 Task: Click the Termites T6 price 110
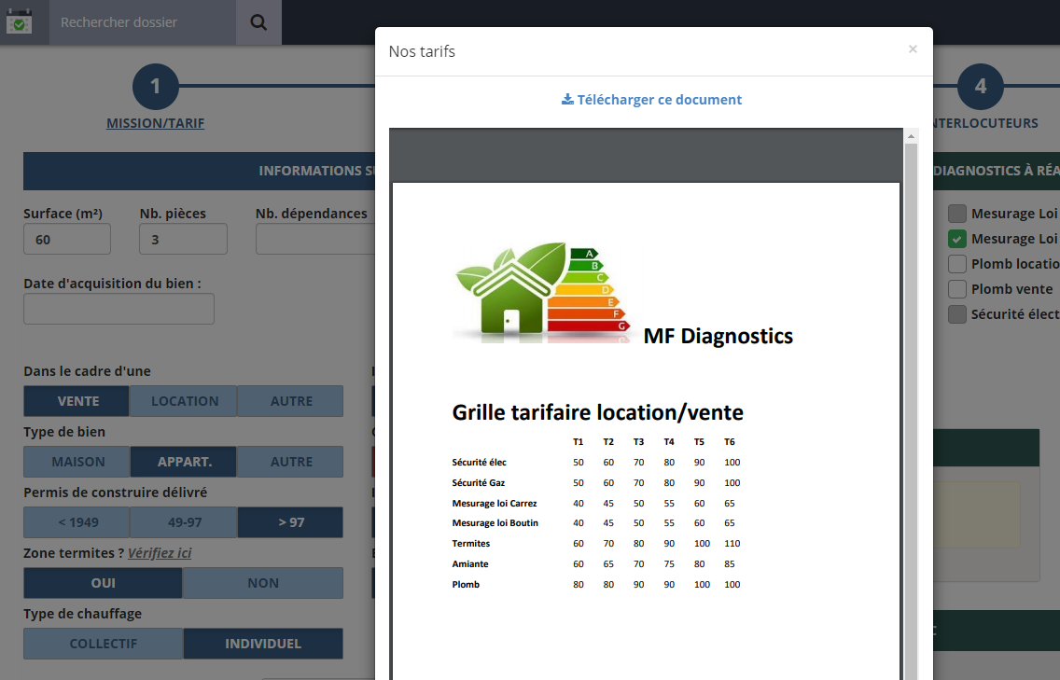[x=732, y=544]
